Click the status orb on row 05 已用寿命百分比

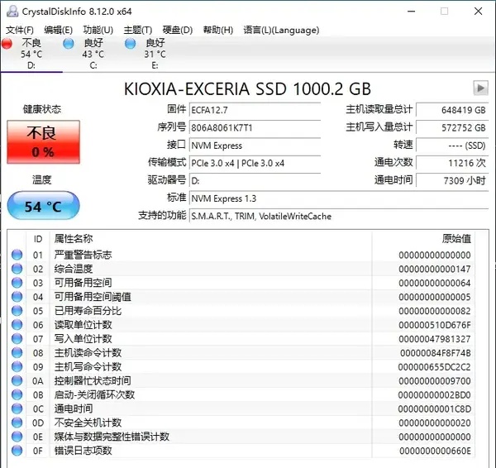click(17, 311)
